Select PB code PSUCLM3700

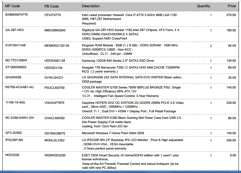click(54, 88)
